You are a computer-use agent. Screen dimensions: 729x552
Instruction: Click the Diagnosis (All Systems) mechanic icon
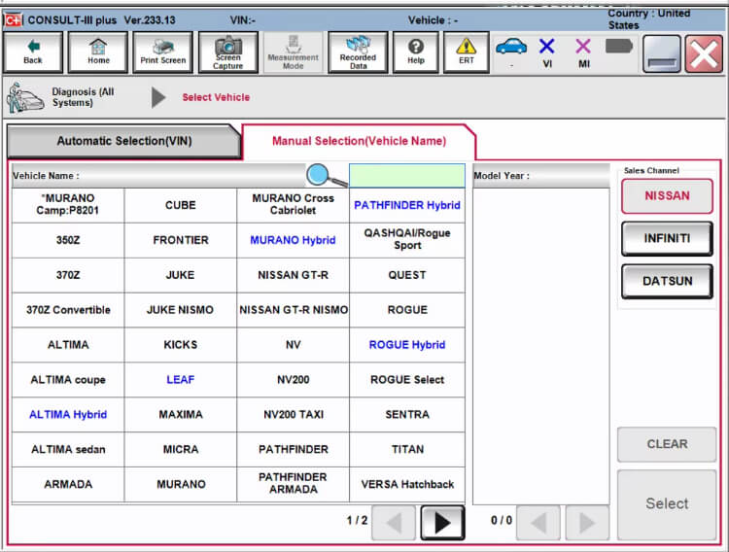coord(25,97)
